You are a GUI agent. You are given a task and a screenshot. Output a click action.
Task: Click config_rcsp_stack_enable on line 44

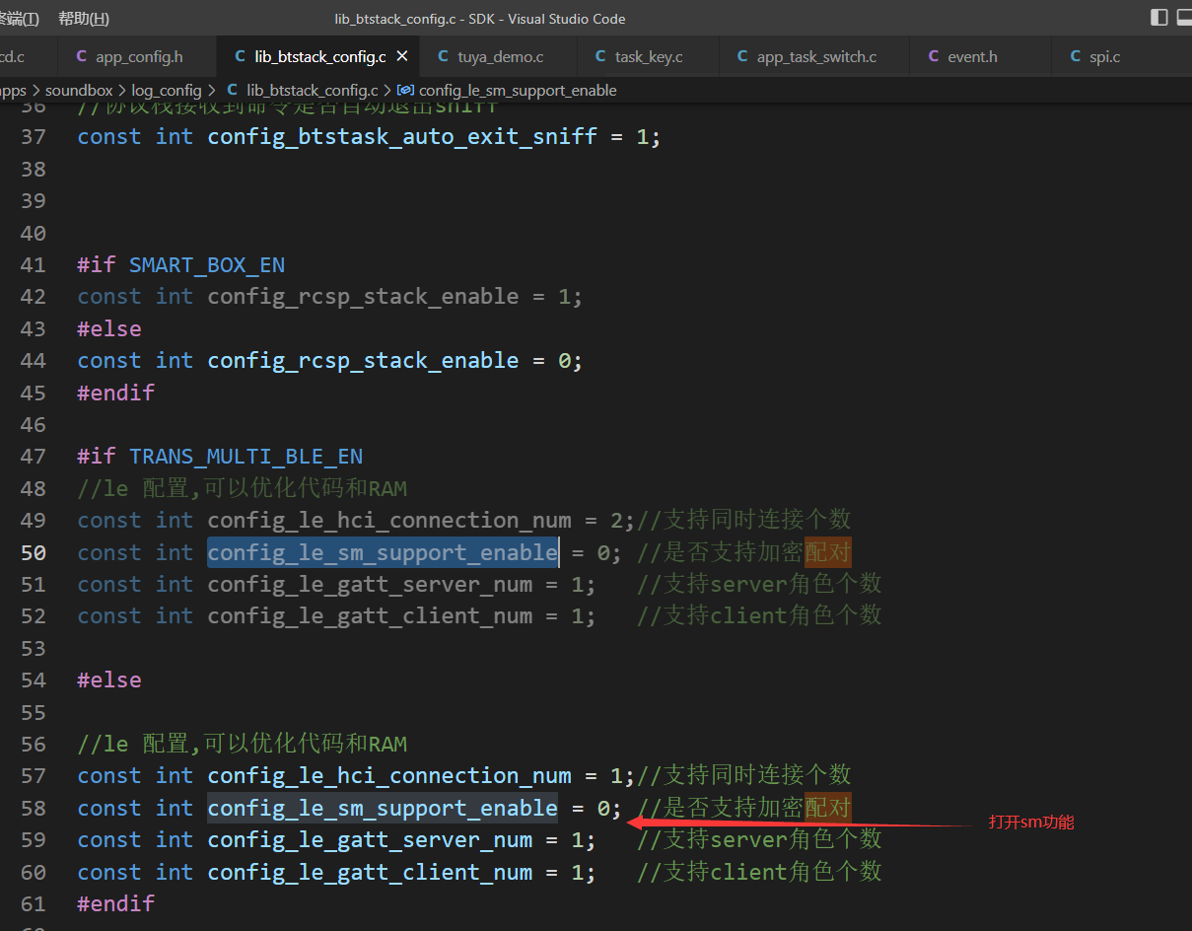363,360
